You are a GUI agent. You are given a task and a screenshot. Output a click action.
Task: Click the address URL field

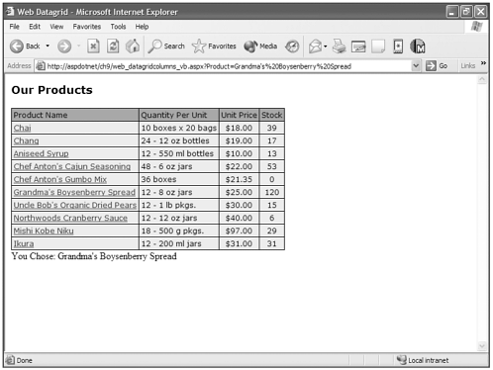coord(228,66)
